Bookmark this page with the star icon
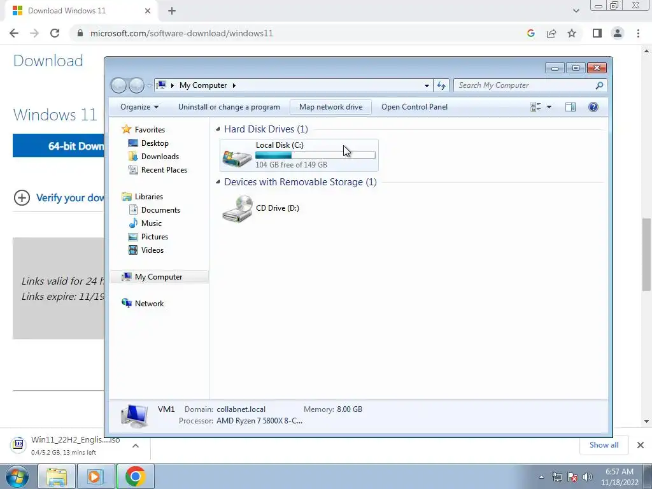The height and width of the screenshot is (489, 652). [x=572, y=33]
